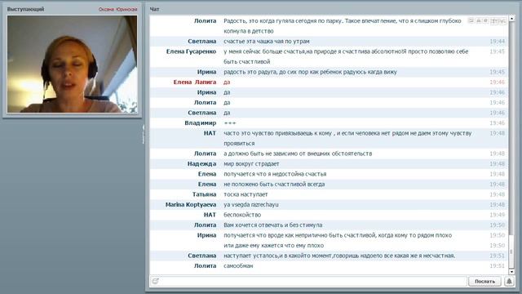Click the message 'тоска наступает'
Screen dimensions: 522x294
pos(246,194)
